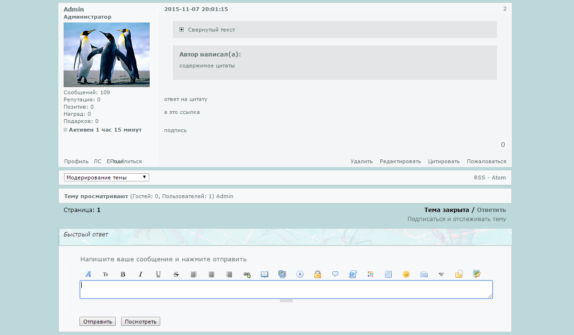Insert a quote with the speech bubble icon
Screen dimensions: 574x335
[335, 274]
